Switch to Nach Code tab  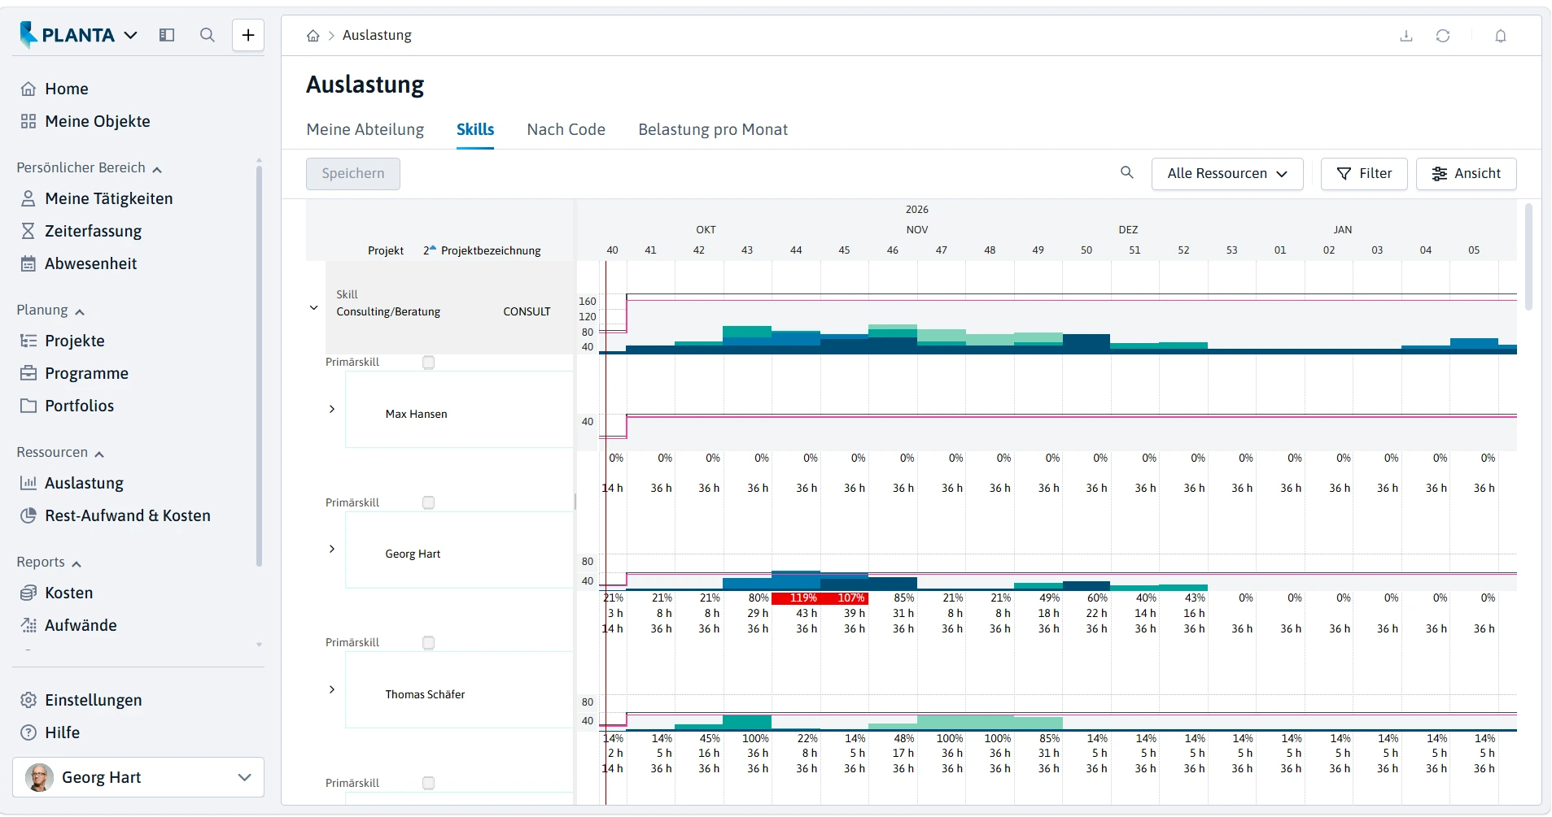click(566, 129)
